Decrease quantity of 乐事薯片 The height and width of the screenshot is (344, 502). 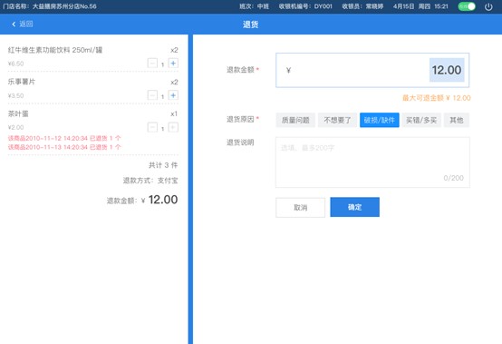pos(152,95)
